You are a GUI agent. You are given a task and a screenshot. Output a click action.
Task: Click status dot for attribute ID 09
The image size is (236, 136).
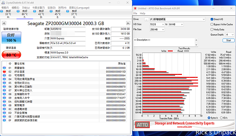coord(4,98)
